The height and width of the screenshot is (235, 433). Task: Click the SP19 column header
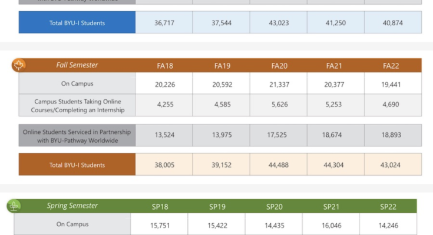tap(217, 207)
